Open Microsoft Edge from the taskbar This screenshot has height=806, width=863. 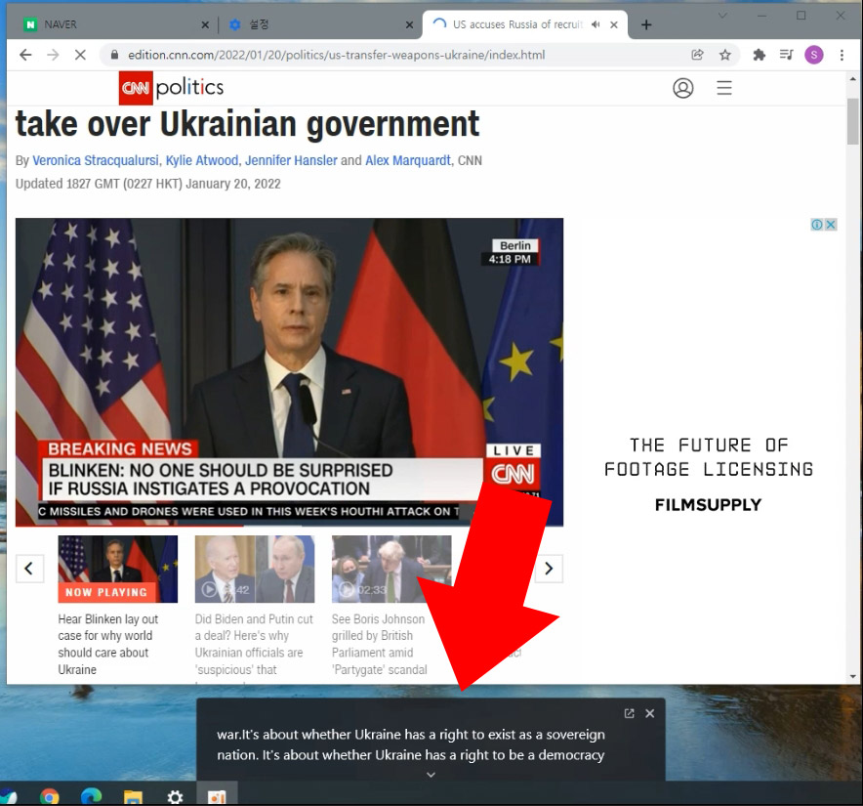92,796
